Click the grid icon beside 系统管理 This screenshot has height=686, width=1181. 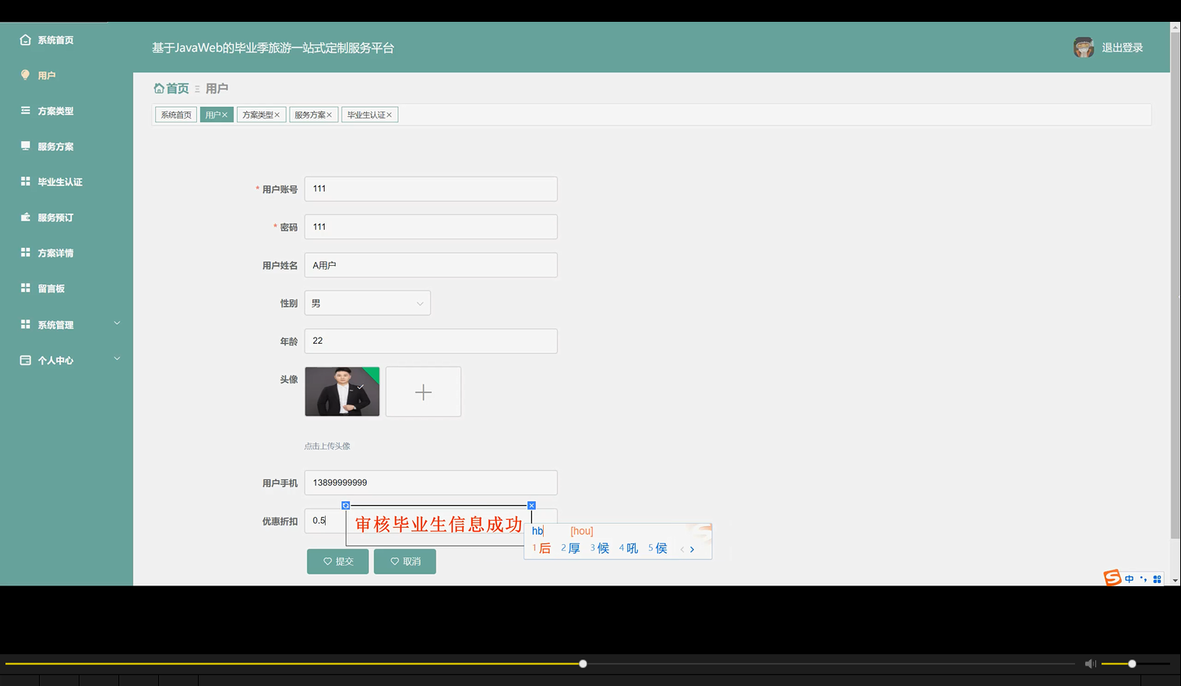tap(26, 324)
